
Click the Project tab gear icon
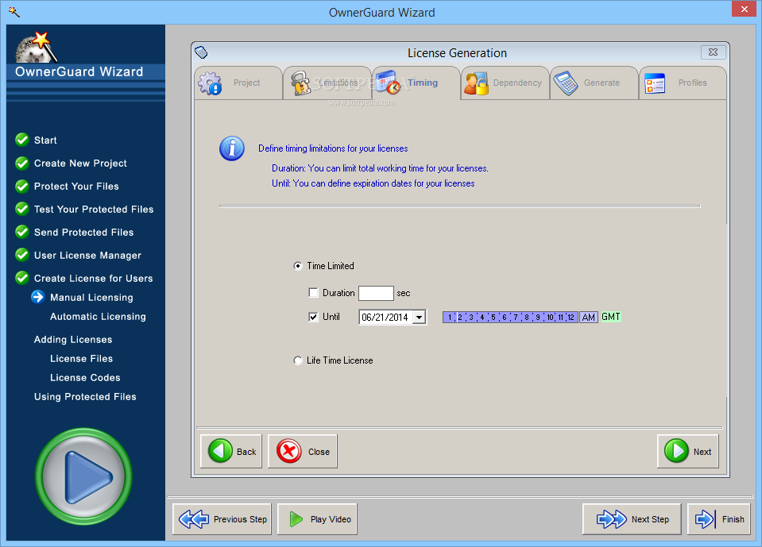pos(210,83)
